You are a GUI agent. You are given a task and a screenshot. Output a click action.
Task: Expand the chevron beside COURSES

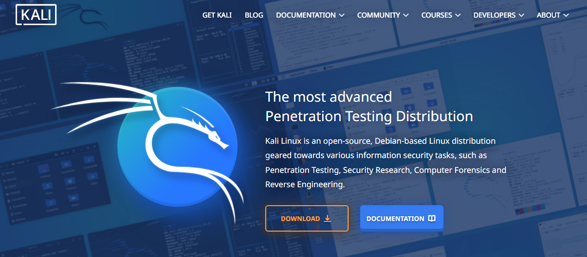(458, 15)
